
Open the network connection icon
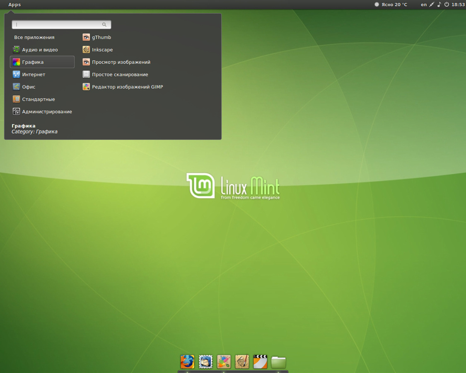point(432,5)
